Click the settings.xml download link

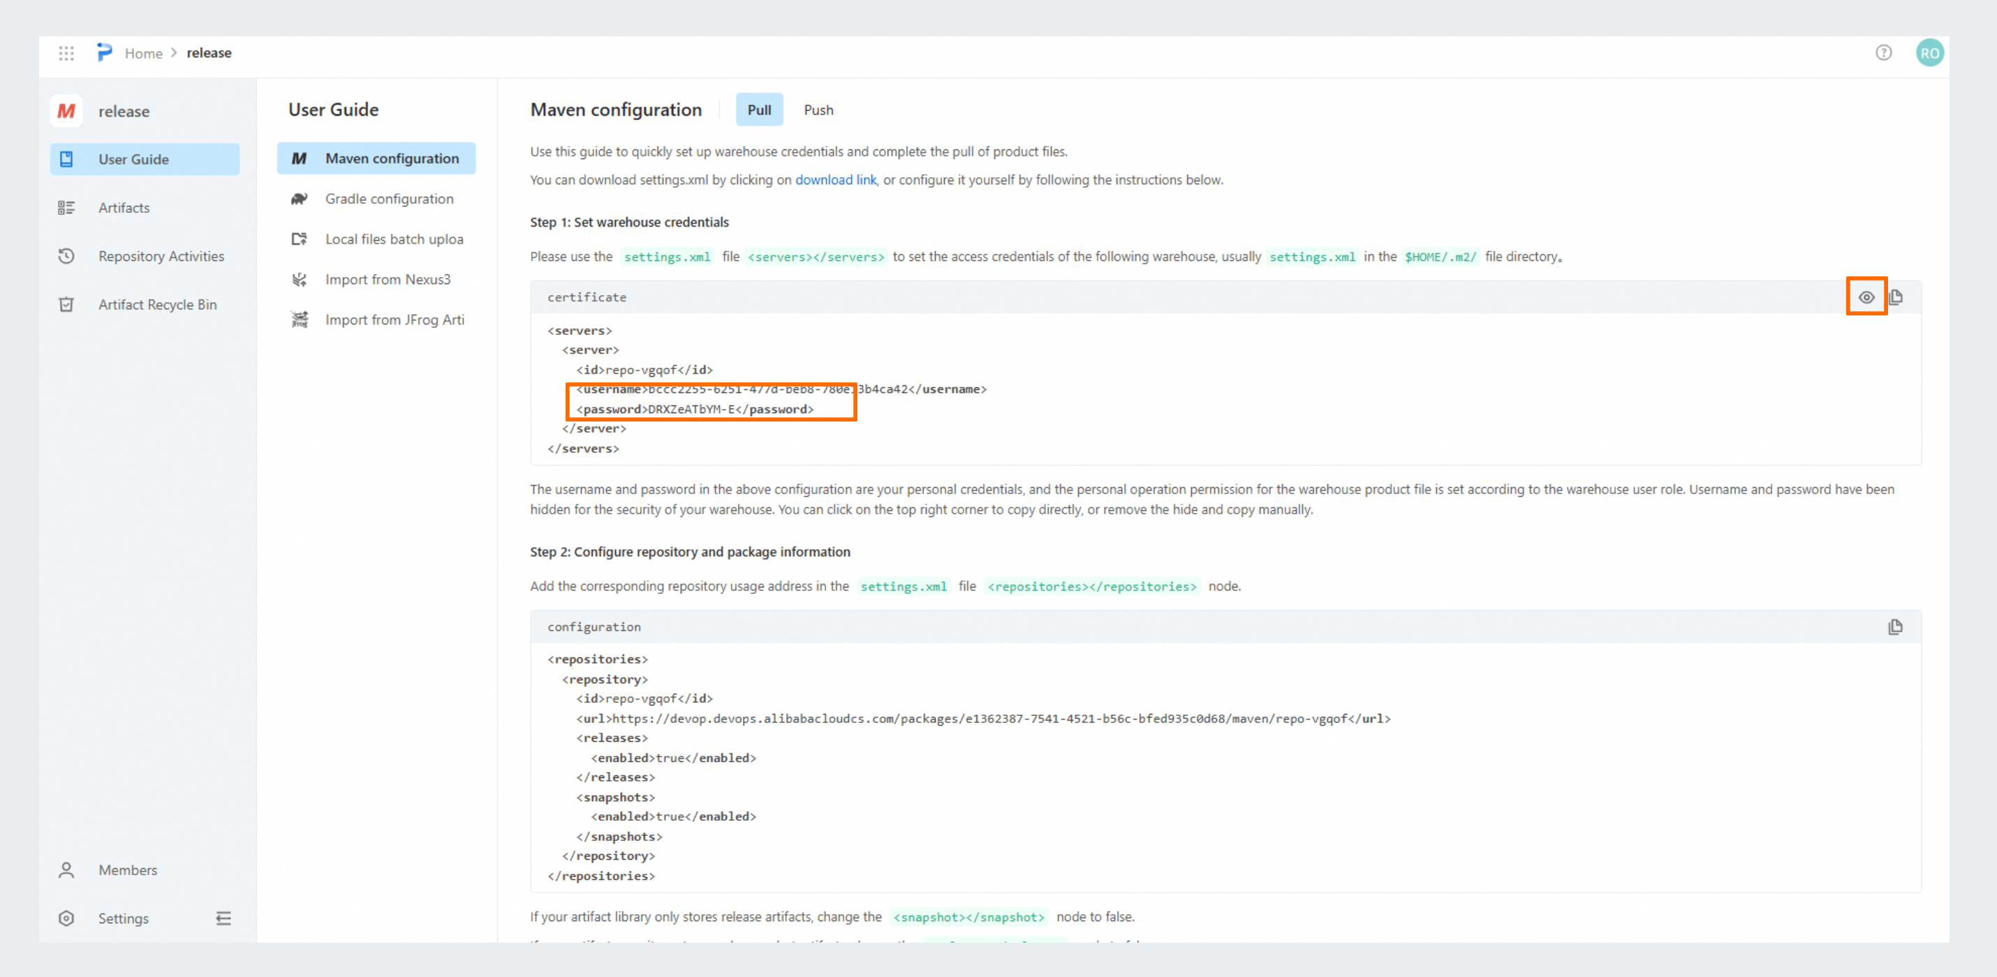[835, 180]
